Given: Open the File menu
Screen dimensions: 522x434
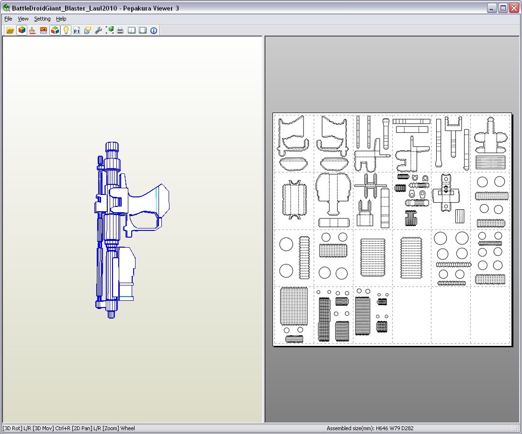Looking at the screenshot, I should click(8, 19).
